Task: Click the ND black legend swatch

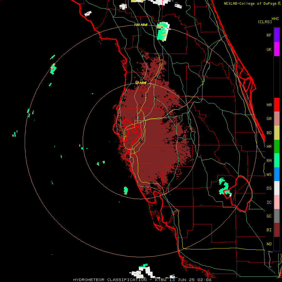Action: pyautogui.click(x=277, y=244)
